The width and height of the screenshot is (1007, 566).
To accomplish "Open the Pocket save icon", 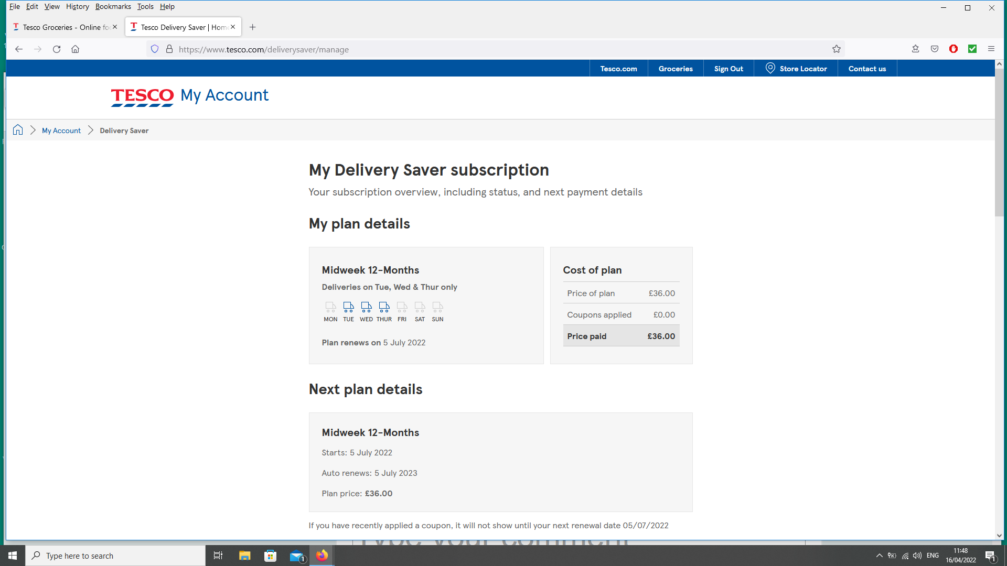I will click(935, 49).
